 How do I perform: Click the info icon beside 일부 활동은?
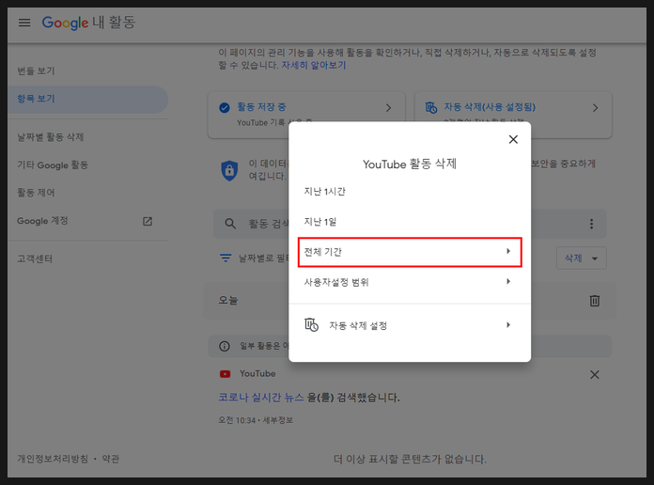coord(225,347)
